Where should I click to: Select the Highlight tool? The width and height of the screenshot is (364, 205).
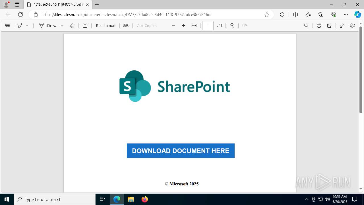coord(20,26)
